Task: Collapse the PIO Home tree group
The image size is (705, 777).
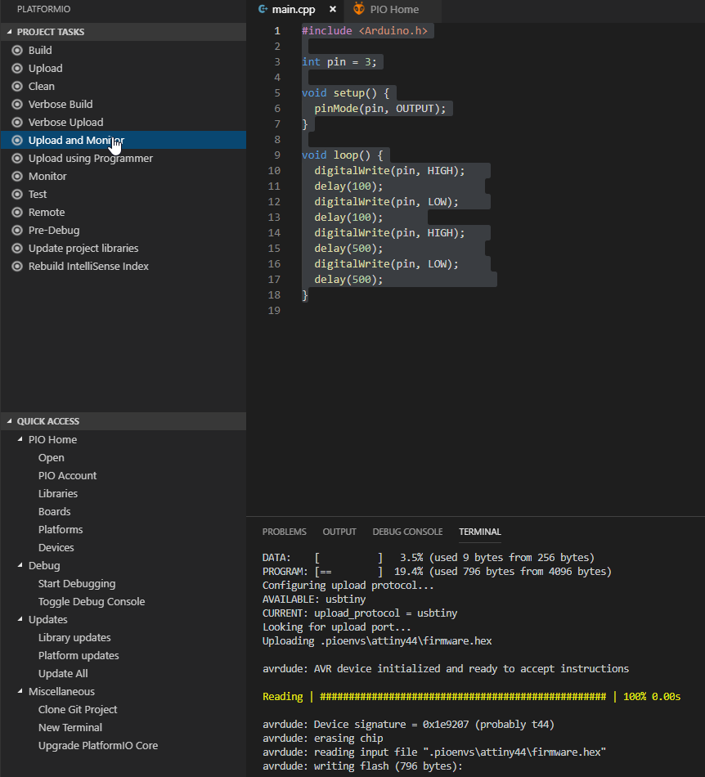Action: [20, 440]
